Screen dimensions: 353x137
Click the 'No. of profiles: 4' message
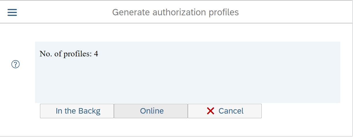[x=69, y=54]
